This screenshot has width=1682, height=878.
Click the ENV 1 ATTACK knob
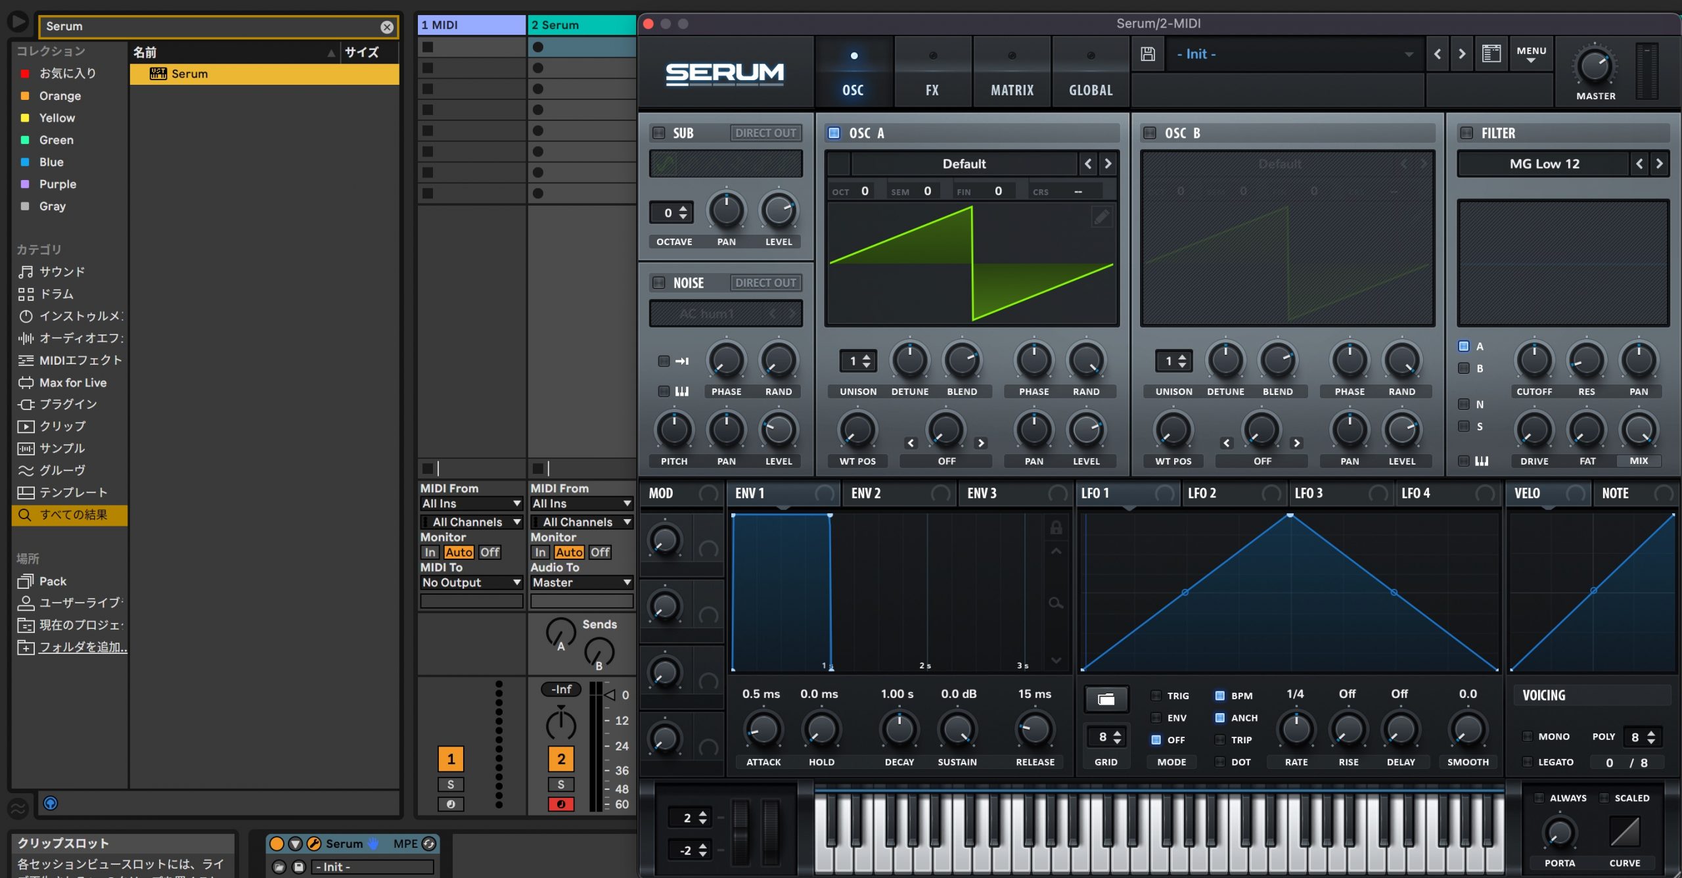point(763,729)
